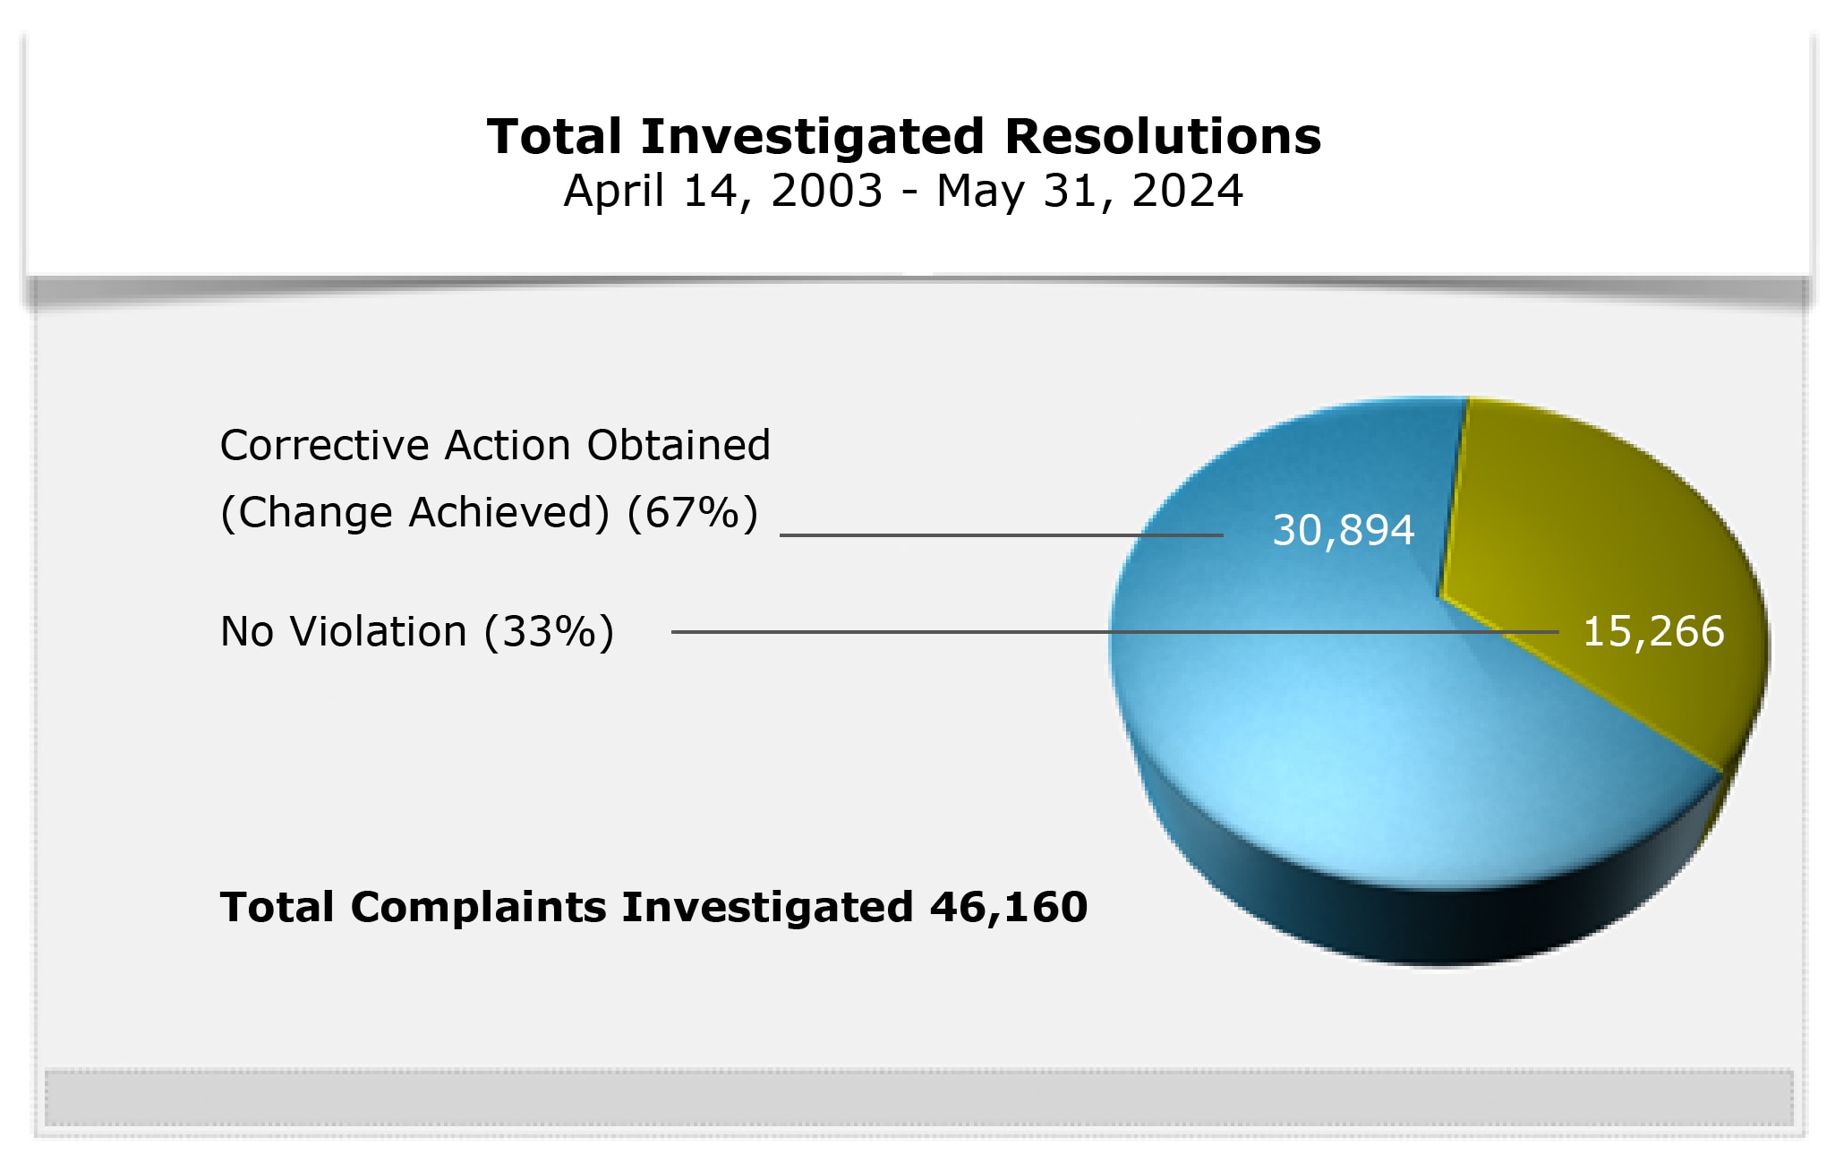The image size is (1835, 1171).
Task: Click the Total Complaints Investigated text
Action: [566, 907]
